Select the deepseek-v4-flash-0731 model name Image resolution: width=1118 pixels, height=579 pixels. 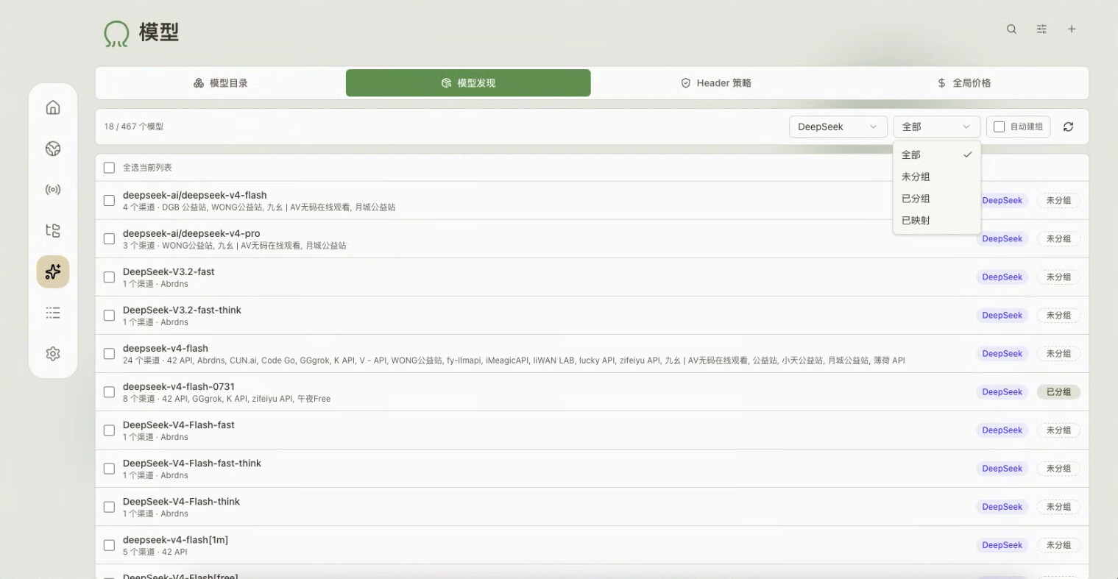179,386
